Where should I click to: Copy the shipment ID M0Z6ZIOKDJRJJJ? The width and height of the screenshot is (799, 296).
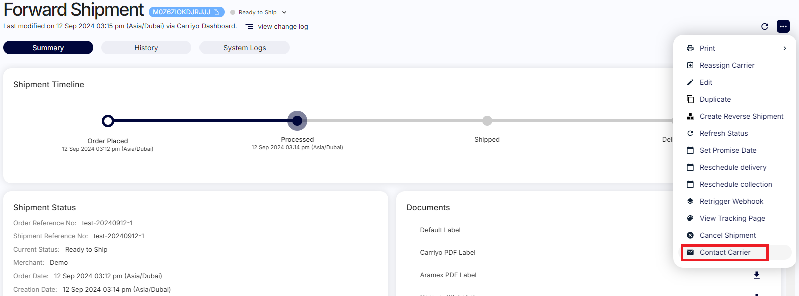[x=216, y=12]
